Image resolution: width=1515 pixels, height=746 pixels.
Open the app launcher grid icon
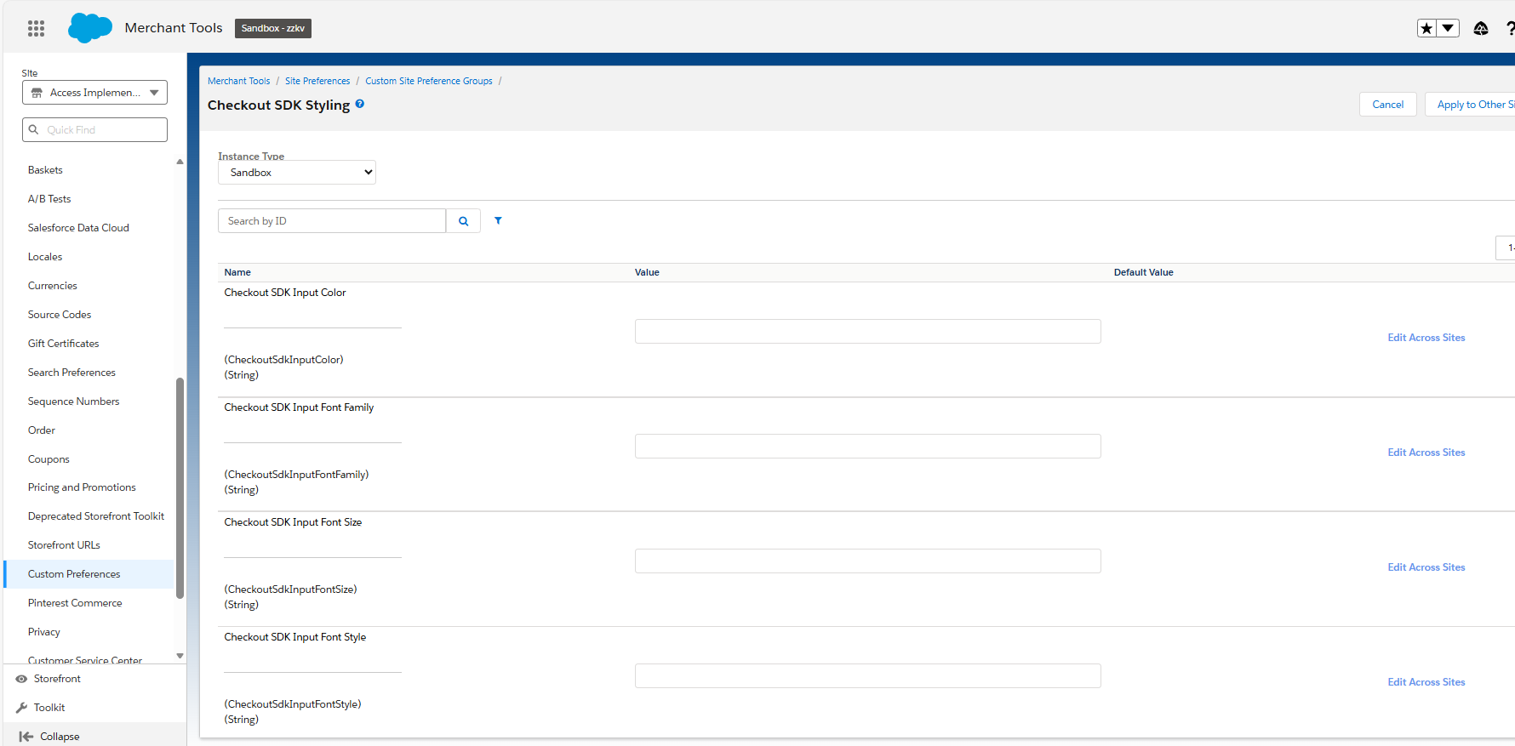pyautogui.click(x=36, y=28)
